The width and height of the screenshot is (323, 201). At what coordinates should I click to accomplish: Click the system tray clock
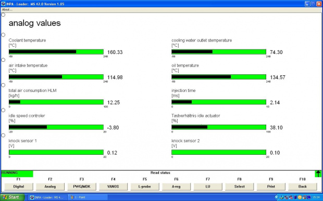[317, 197]
